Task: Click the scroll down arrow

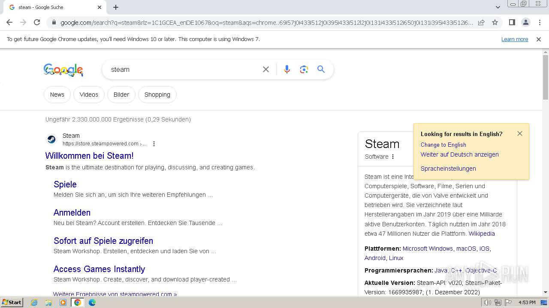Action: (x=546, y=292)
